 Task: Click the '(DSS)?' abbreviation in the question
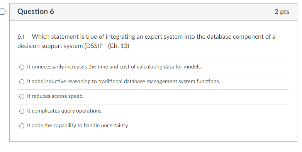[x=93, y=46]
